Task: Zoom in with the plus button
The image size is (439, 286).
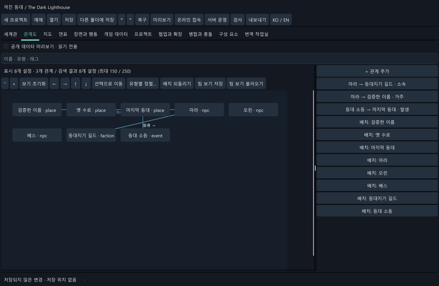Action: click(x=14, y=84)
